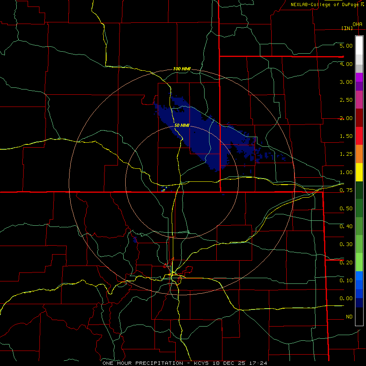Click the 50 NMI range ring label

(x=182, y=125)
